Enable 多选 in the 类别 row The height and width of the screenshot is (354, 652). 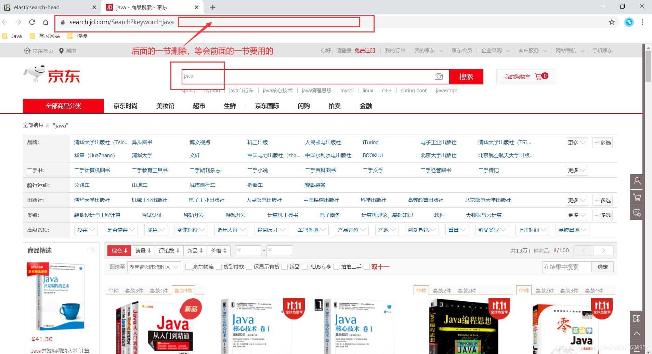point(603,215)
